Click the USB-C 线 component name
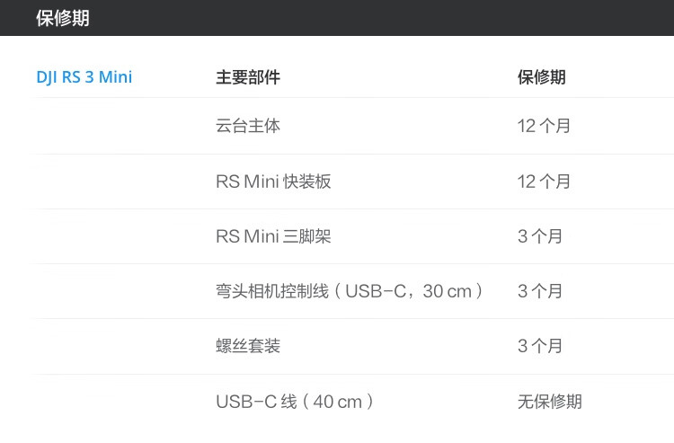This screenshot has height=443, width=674. click(x=255, y=402)
